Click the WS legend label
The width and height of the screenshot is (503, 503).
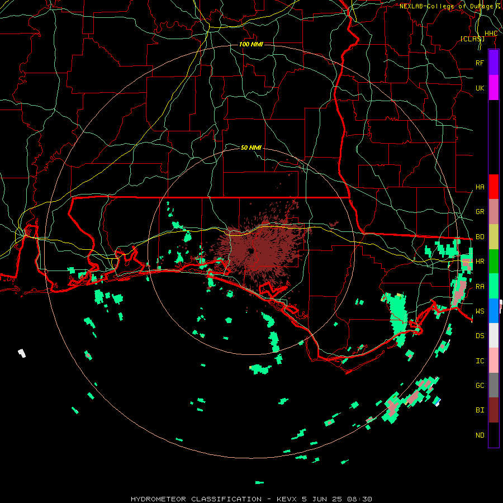coord(480,311)
